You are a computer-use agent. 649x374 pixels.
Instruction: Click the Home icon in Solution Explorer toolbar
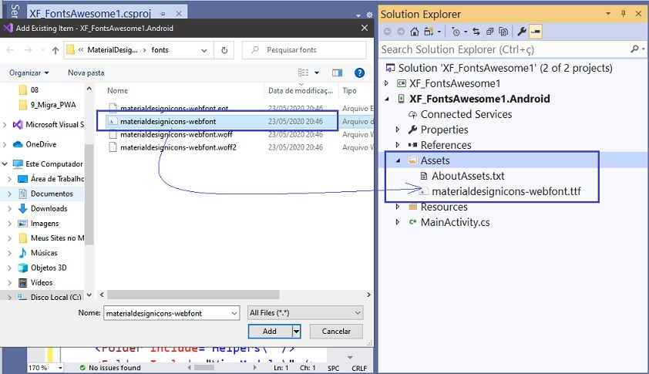pyautogui.click(x=415, y=32)
